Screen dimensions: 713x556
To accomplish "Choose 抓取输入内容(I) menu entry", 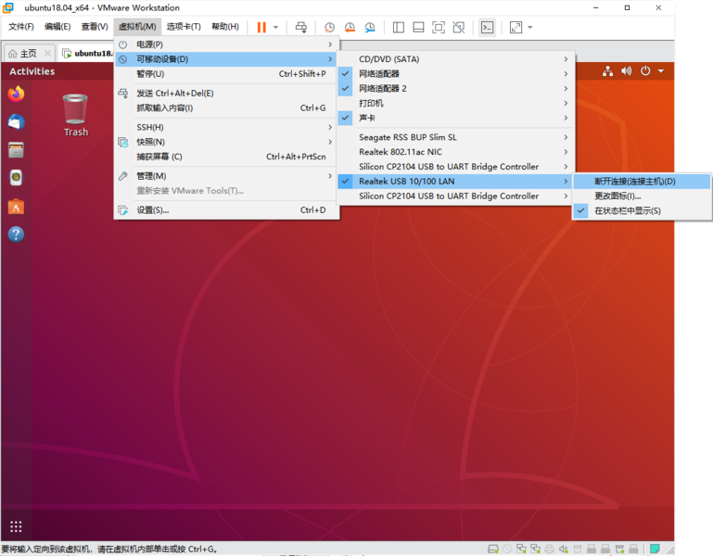I will 226,107.
